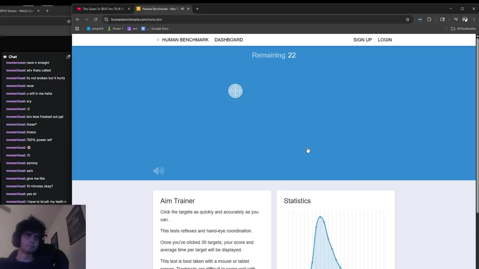
Task: Click the Statistics distribution chart
Action: pos(336,240)
